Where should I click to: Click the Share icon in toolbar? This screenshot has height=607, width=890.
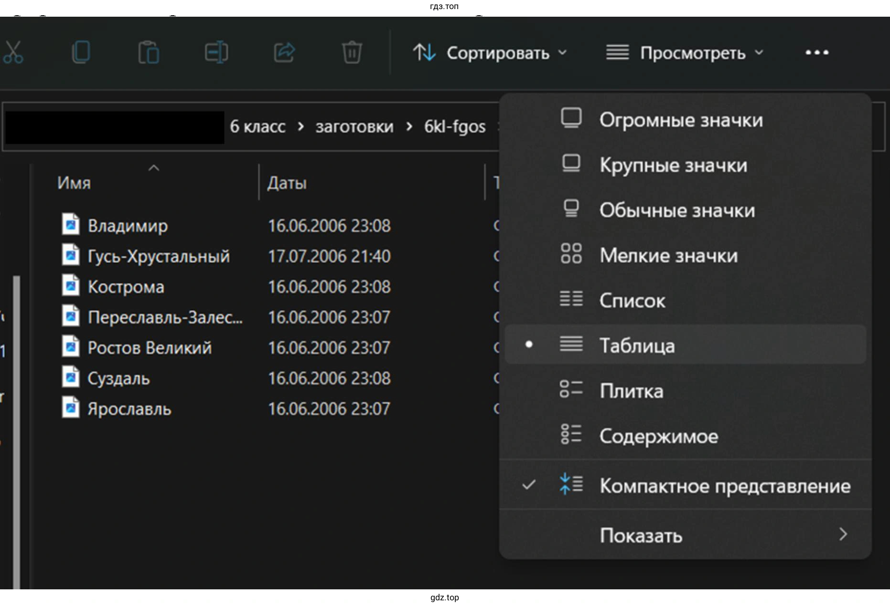pos(284,52)
